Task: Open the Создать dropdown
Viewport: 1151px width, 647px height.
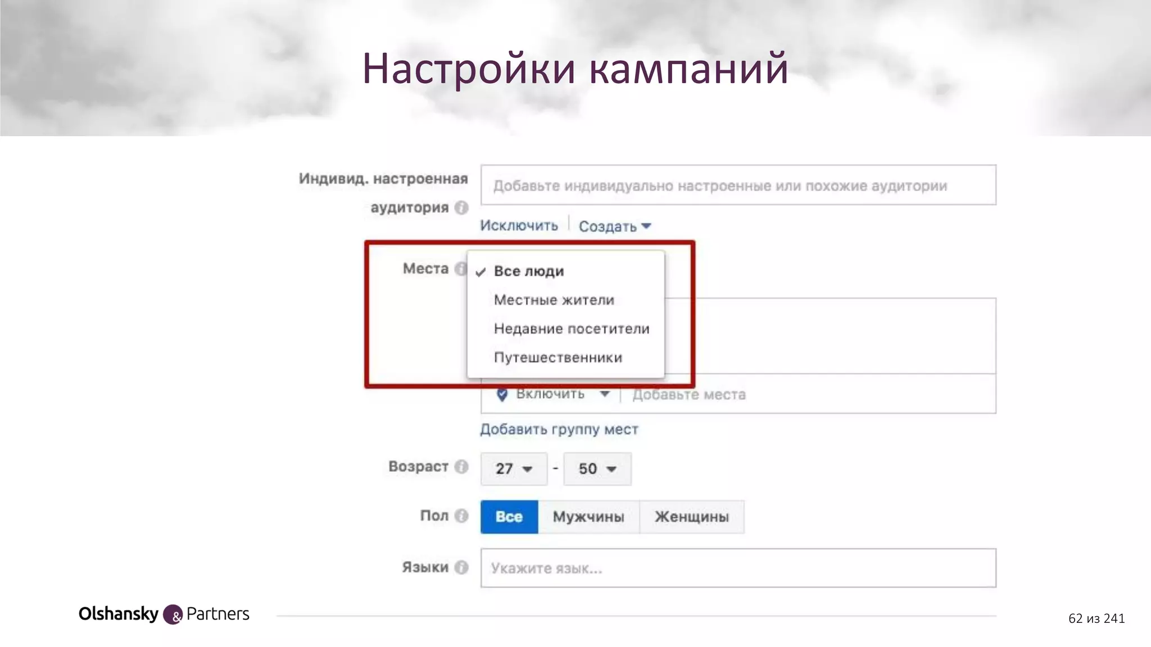Action: (x=615, y=226)
